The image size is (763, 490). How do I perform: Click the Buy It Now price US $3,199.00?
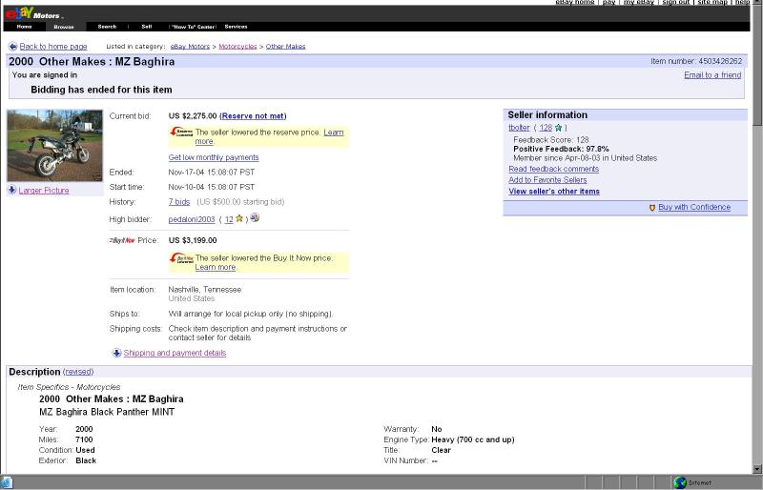click(193, 240)
